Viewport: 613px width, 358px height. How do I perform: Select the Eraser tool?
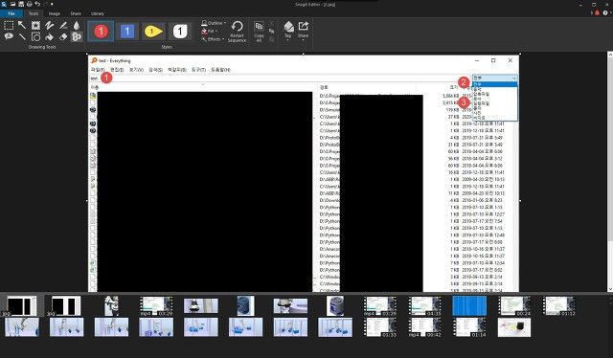(63, 36)
